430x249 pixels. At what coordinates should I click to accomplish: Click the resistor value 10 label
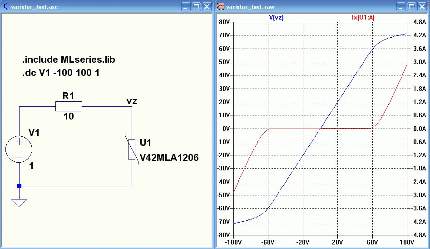pos(69,116)
